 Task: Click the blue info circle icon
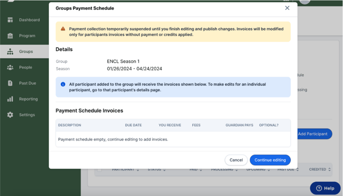click(x=63, y=84)
